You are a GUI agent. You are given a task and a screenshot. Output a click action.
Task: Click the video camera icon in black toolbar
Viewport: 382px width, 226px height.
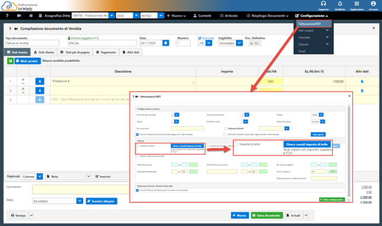(x=19, y=15)
